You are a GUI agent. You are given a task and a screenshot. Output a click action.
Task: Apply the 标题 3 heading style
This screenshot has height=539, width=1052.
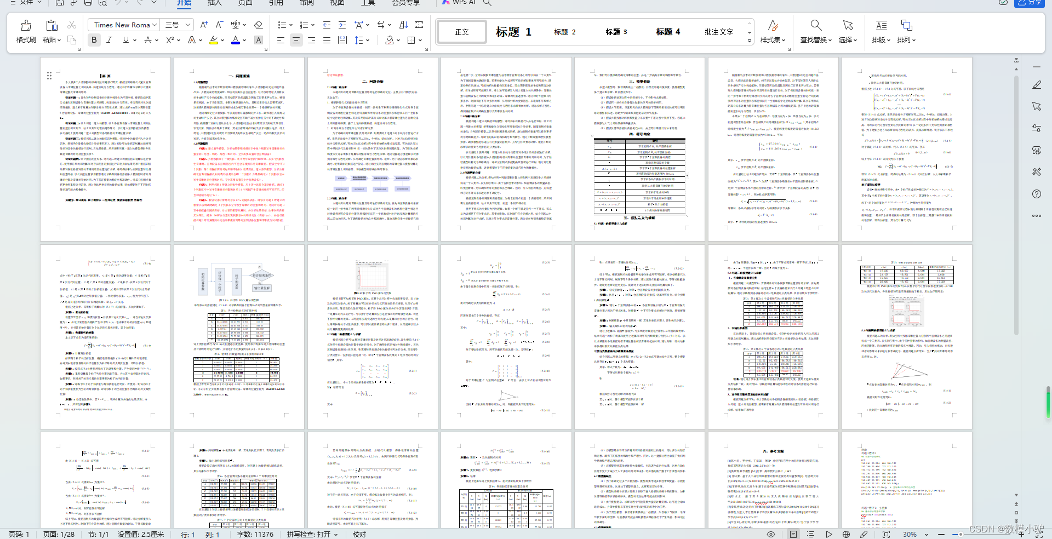click(x=616, y=32)
